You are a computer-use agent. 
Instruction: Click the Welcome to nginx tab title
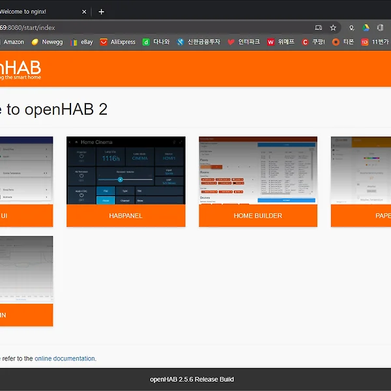[x=23, y=12]
